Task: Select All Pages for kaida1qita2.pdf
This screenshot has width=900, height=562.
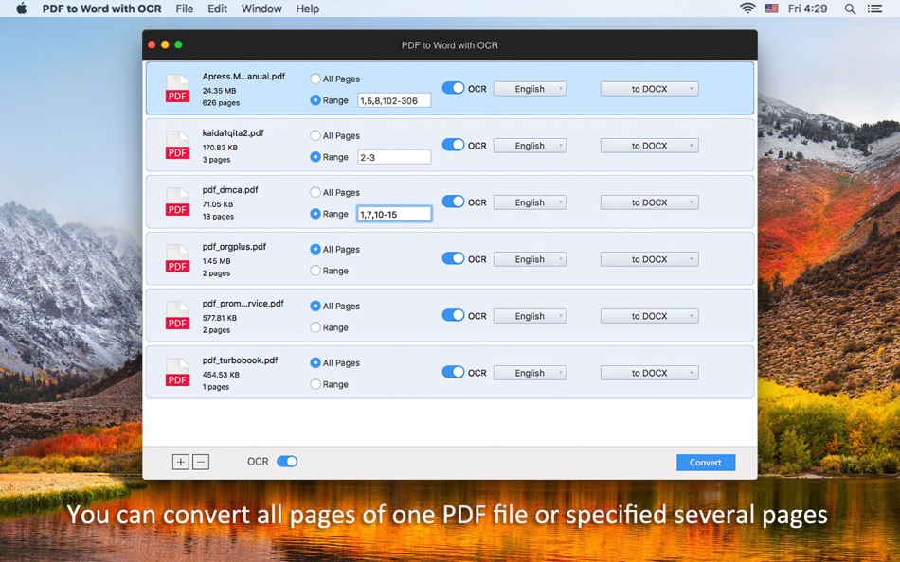Action: [315, 135]
